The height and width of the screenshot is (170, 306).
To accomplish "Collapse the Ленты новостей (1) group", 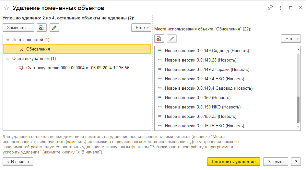I will click(8, 40).
